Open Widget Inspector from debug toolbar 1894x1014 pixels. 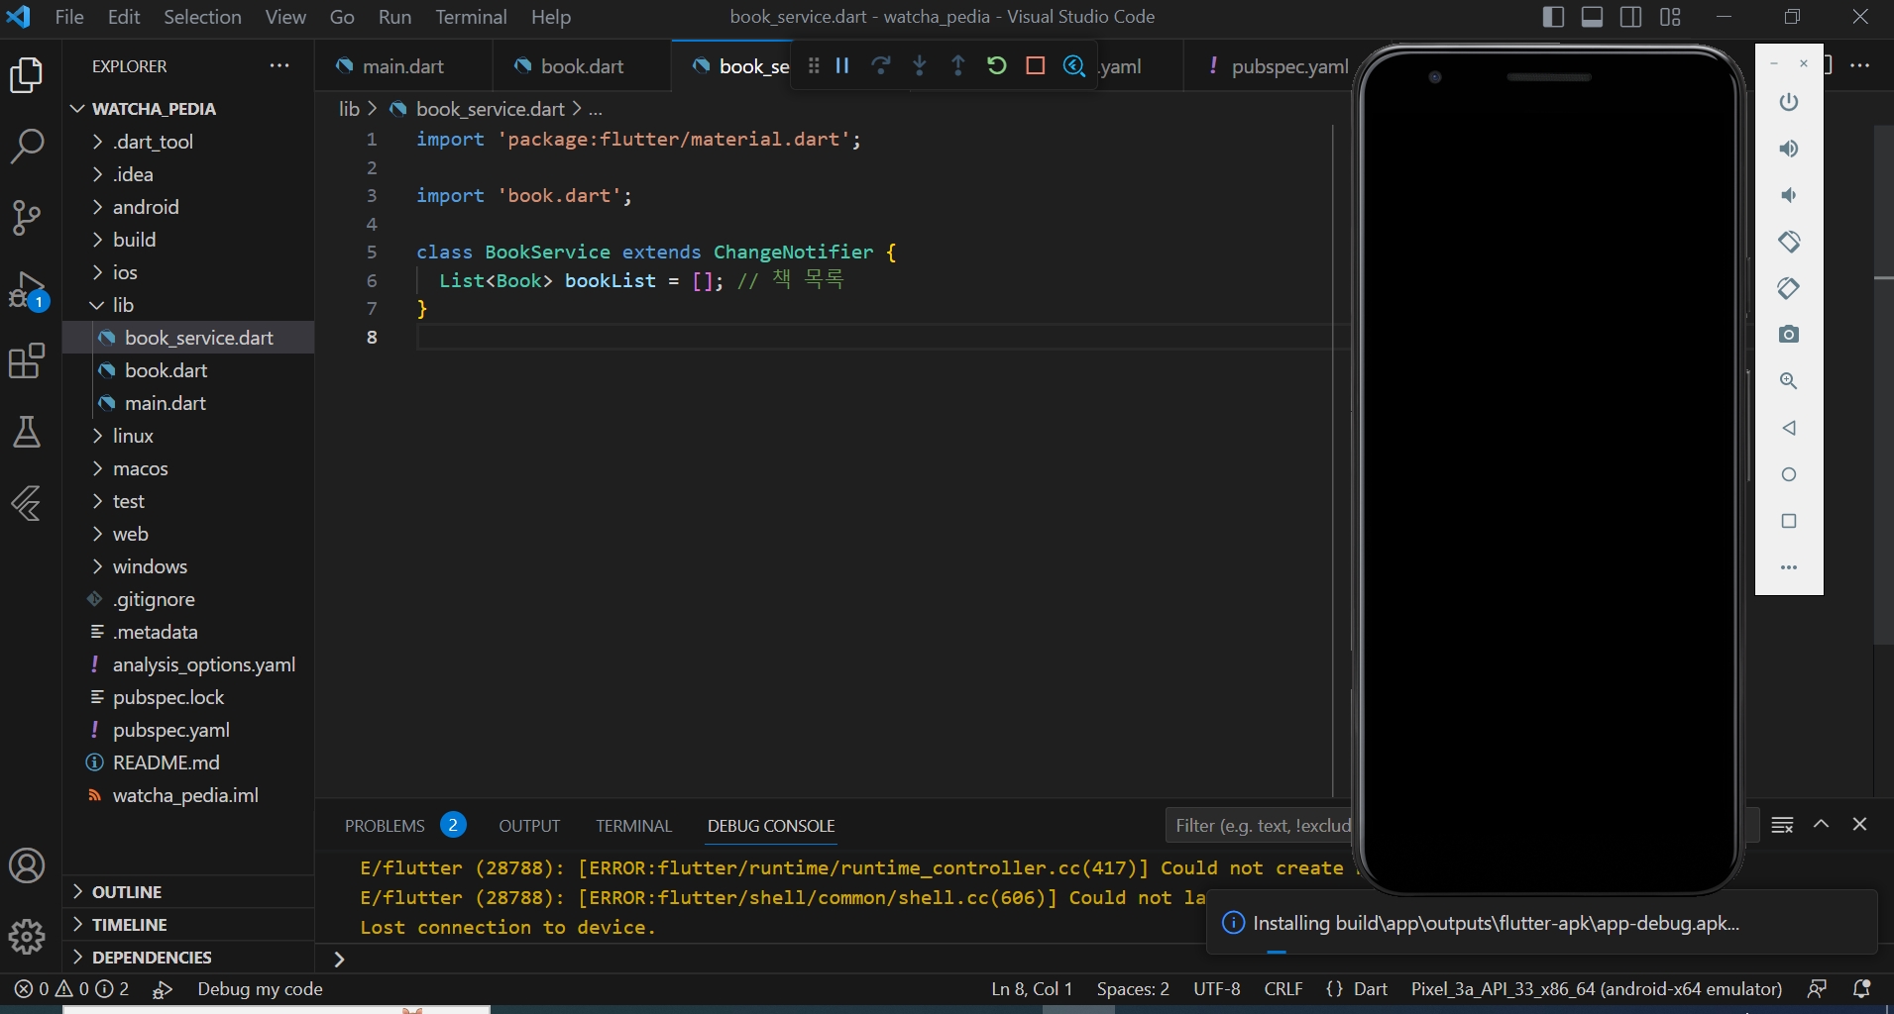tap(1074, 65)
